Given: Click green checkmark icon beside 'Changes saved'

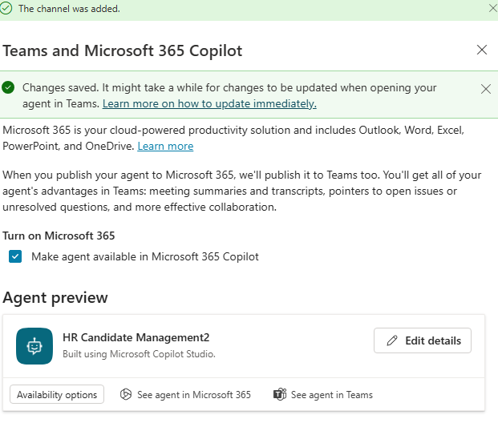Looking at the screenshot, I should (x=9, y=87).
